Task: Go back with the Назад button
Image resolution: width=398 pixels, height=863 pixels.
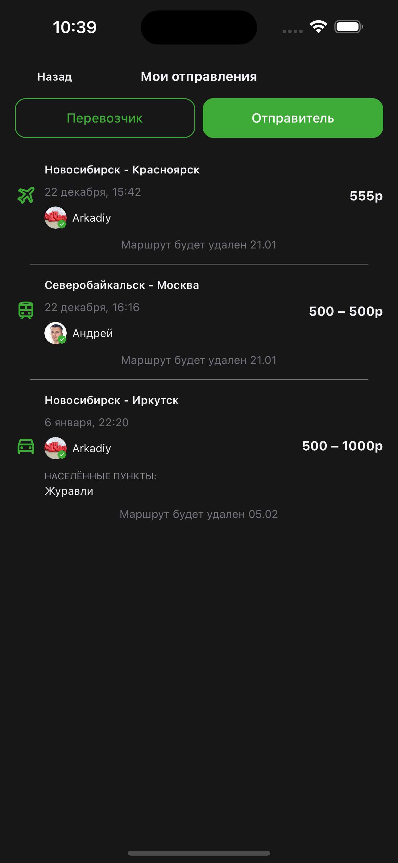Action: click(x=55, y=77)
